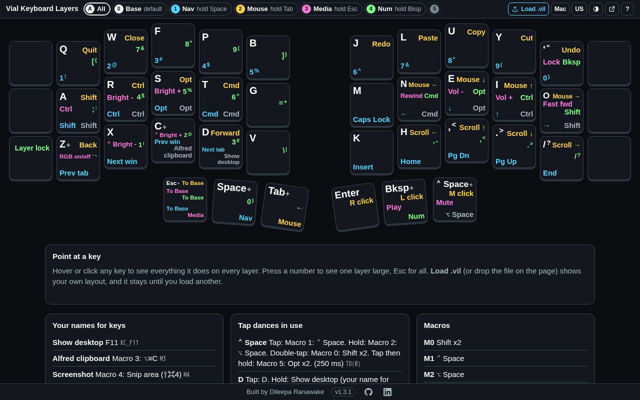Image resolution: width=640 pixels, height=400 pixels.
Task: Click the M key with Caps Lock
Action: pyautogui.click(x=371, y=105)
